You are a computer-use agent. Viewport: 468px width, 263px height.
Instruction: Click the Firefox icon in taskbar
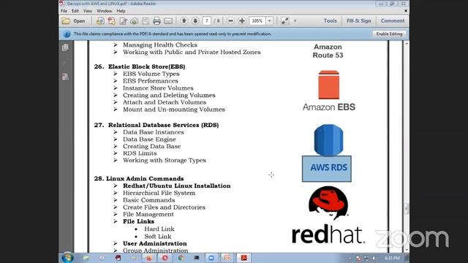point(149,258)
